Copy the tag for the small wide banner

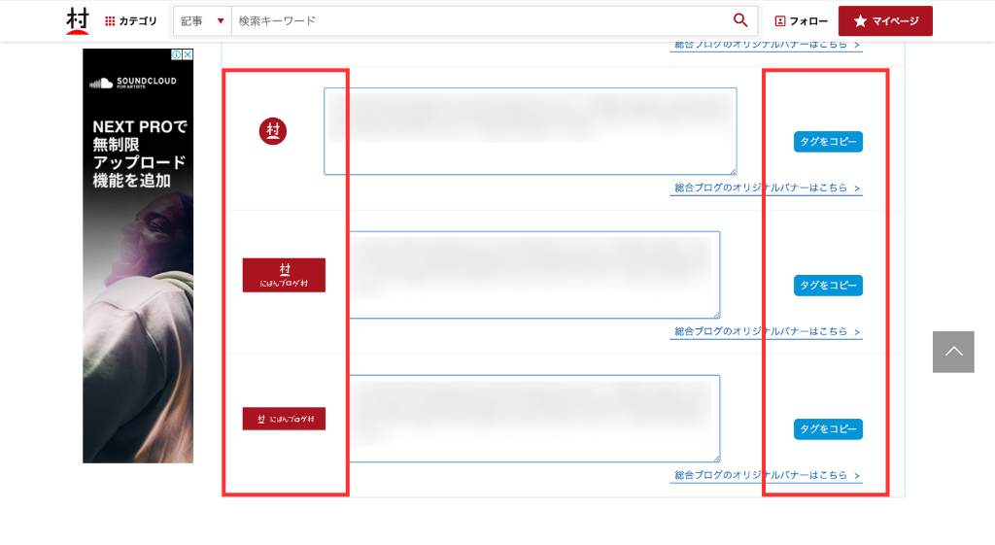828,429
